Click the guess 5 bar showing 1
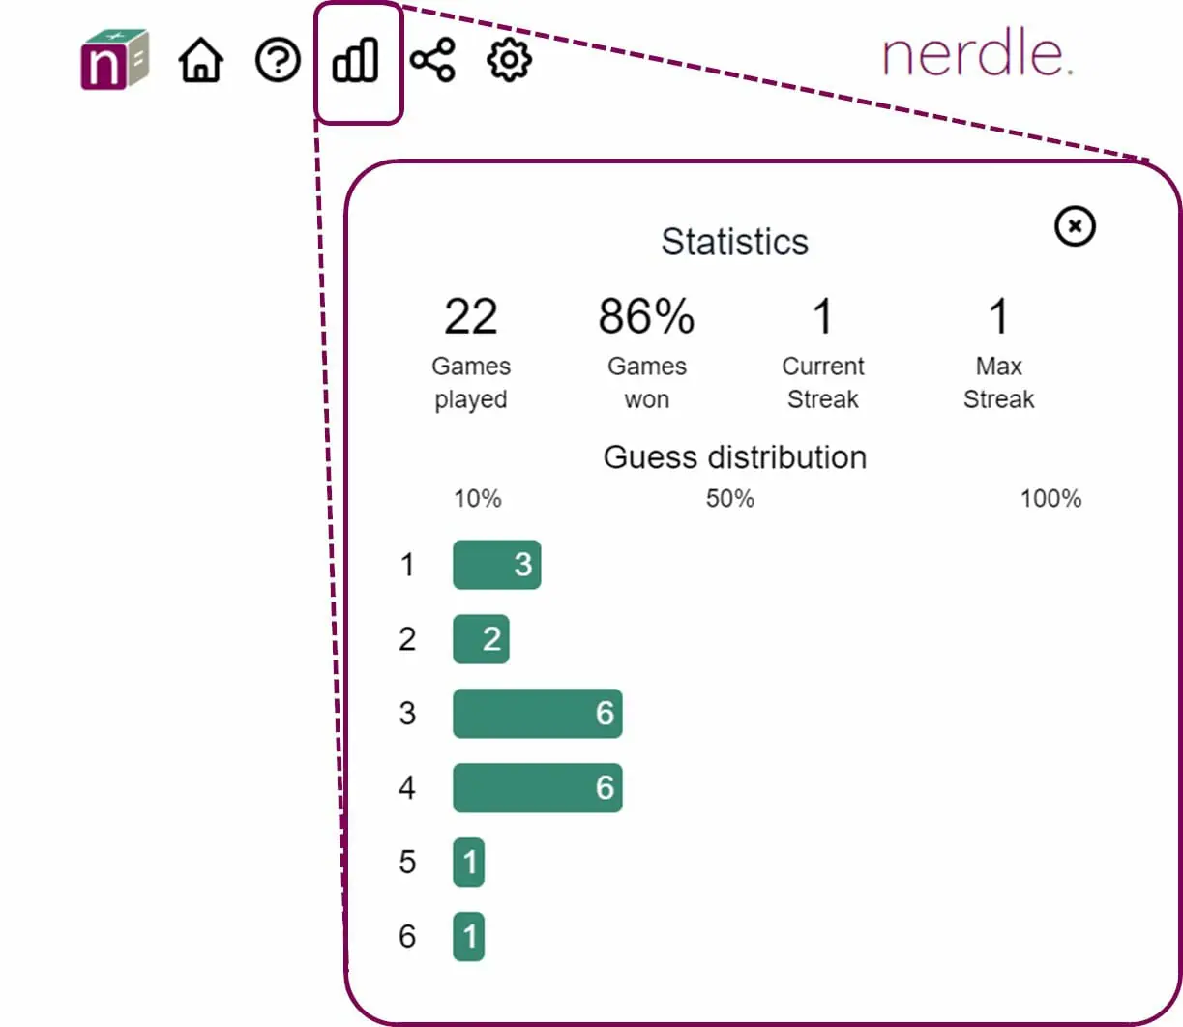This screenshot has height=1027, width=1183. (469, 862)
